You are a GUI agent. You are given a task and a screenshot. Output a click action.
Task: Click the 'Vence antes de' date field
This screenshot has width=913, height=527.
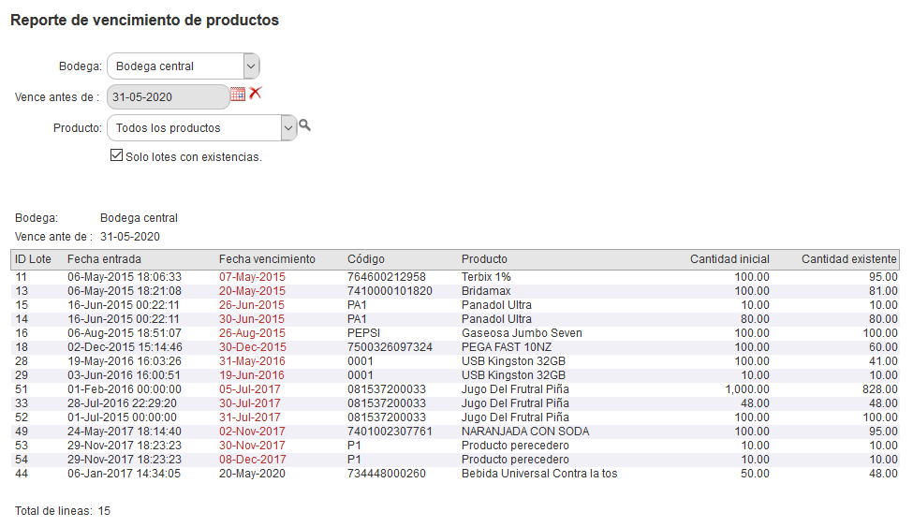(x=168, y=96)
